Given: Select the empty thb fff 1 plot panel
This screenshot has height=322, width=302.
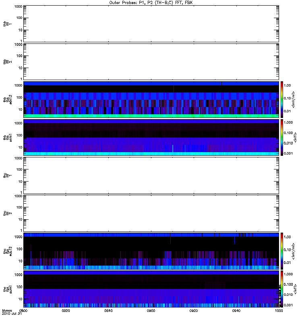Looking at the screenshot, I should tap(151, 24).
